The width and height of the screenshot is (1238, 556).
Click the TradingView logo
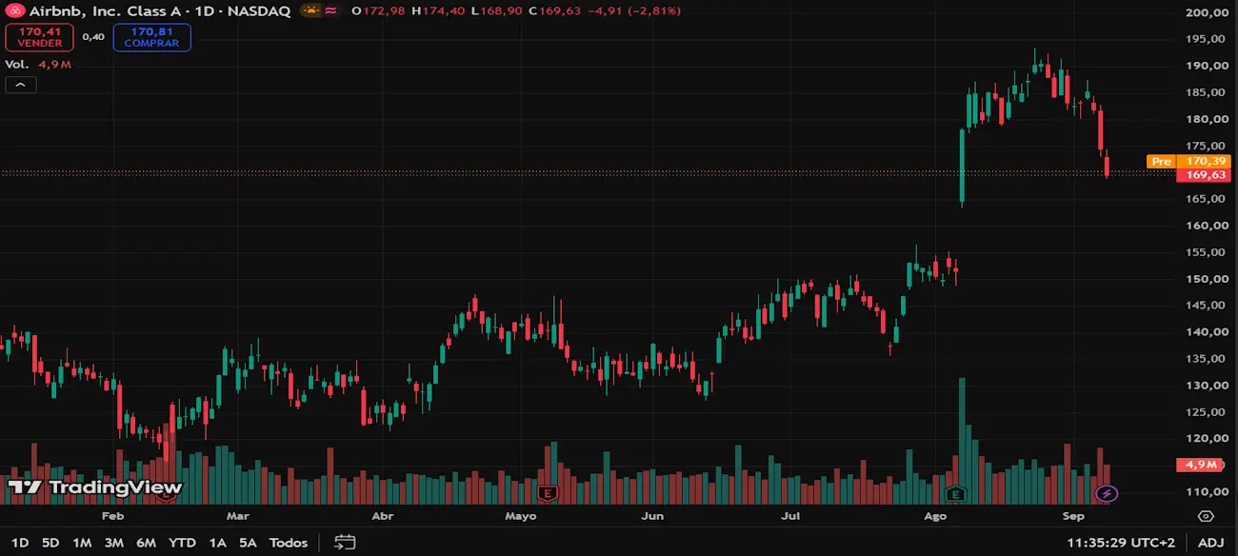(x=94, y=487)
